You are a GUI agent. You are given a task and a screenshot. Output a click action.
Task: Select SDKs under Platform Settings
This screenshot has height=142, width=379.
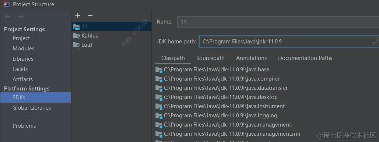[x=35, y=97]
